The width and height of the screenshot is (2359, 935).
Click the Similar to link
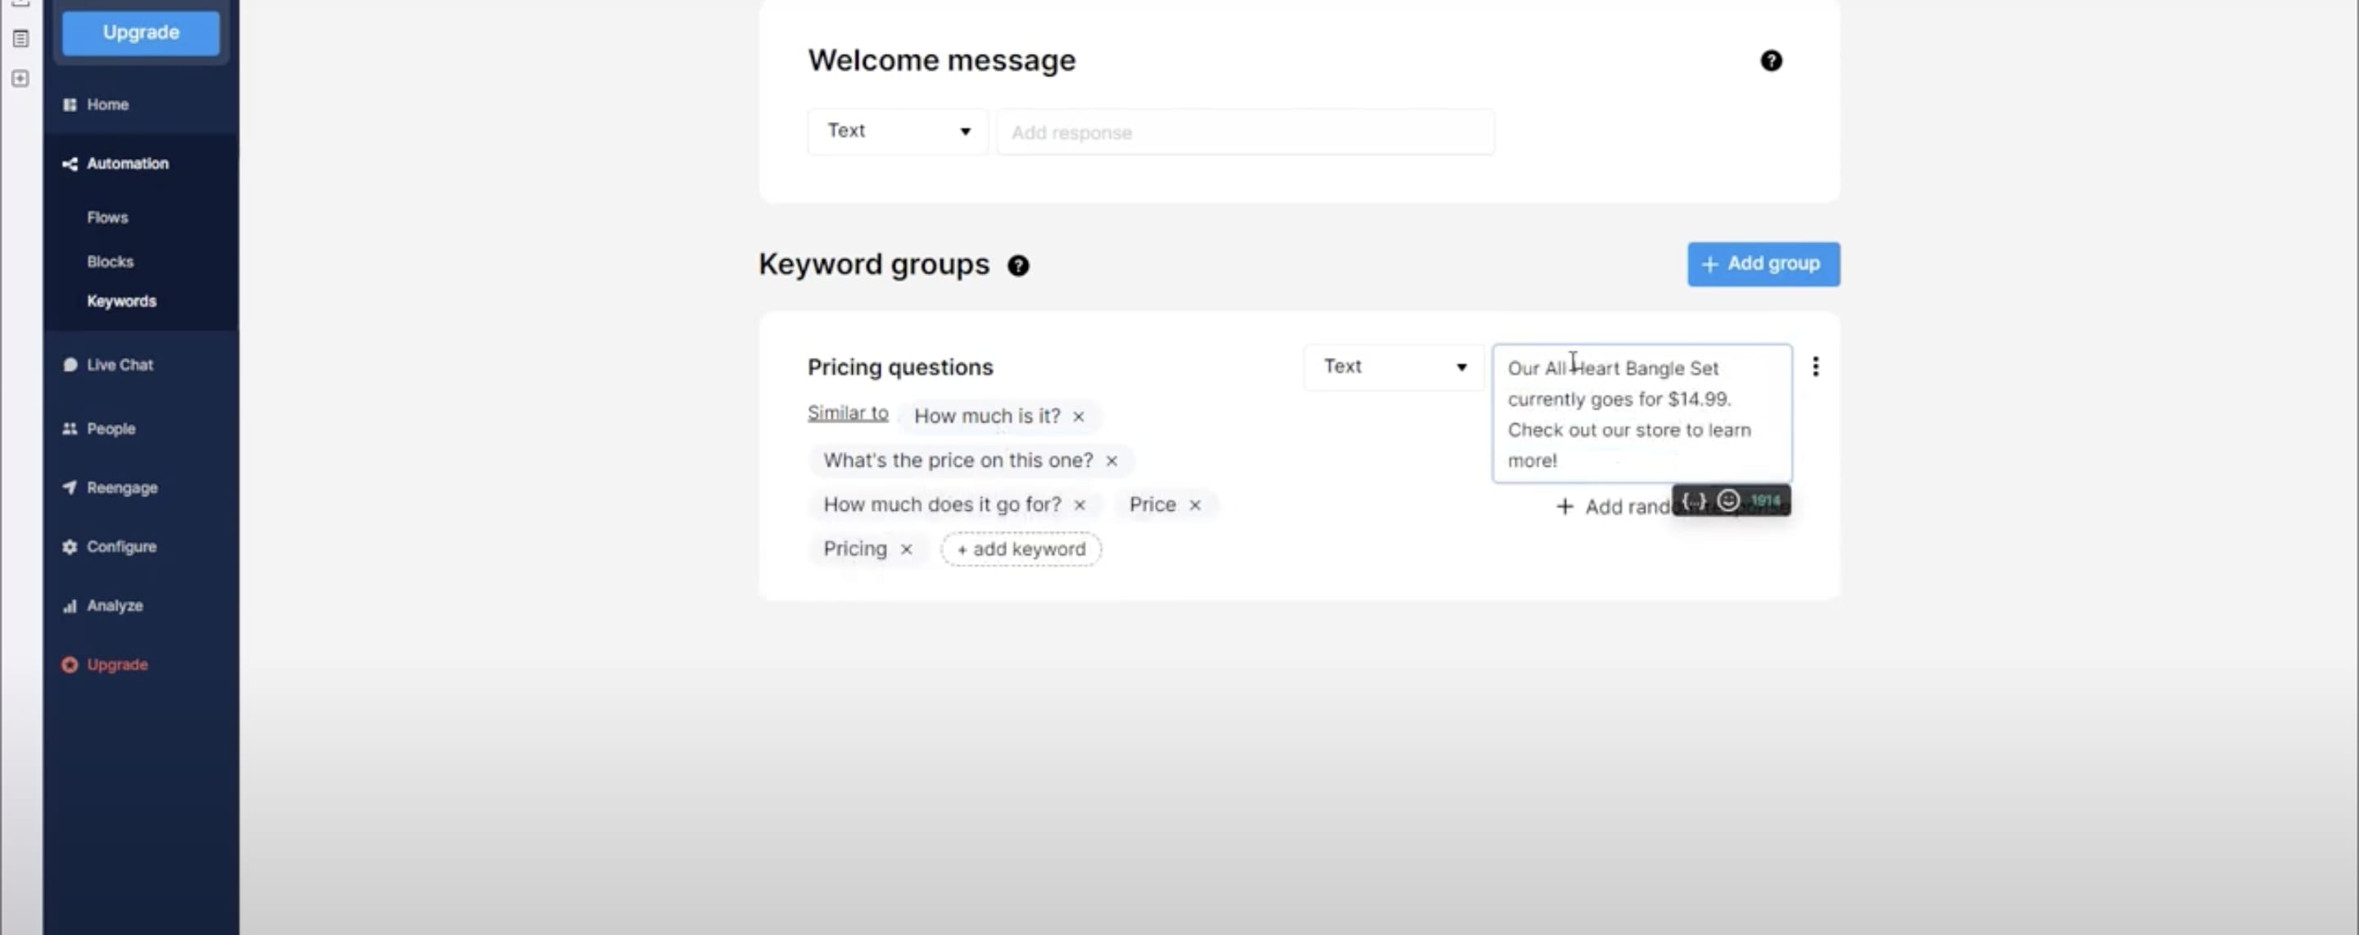847,413
